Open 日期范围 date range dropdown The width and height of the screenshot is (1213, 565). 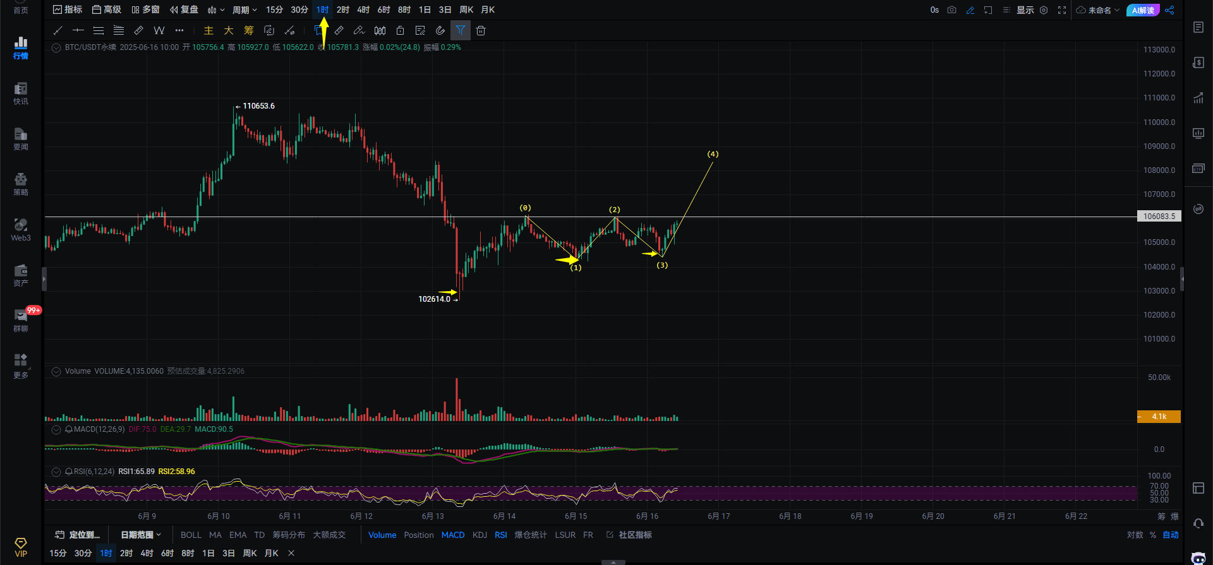(141, 535)
